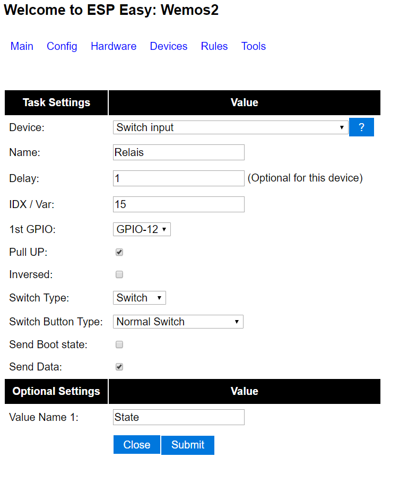This screenshot has height=483, width=408.
Task: Enable the Send Boot state checkbox
Action: click(x=119, y=344)
